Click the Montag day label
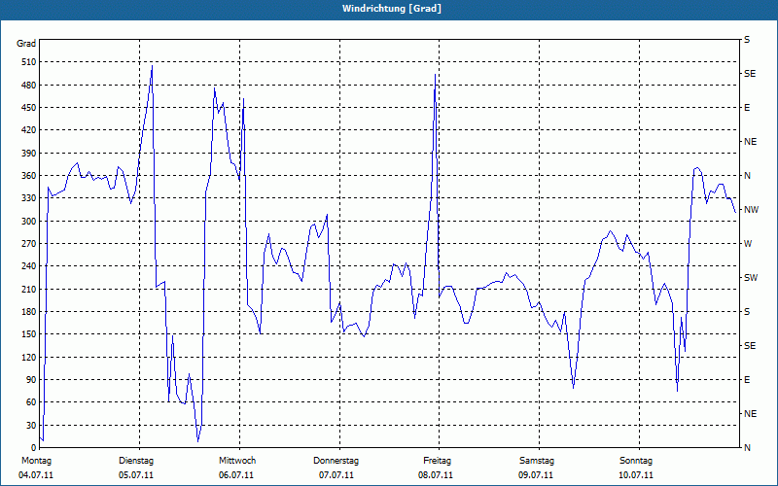778x486 pixels. [x=36, y=461]
